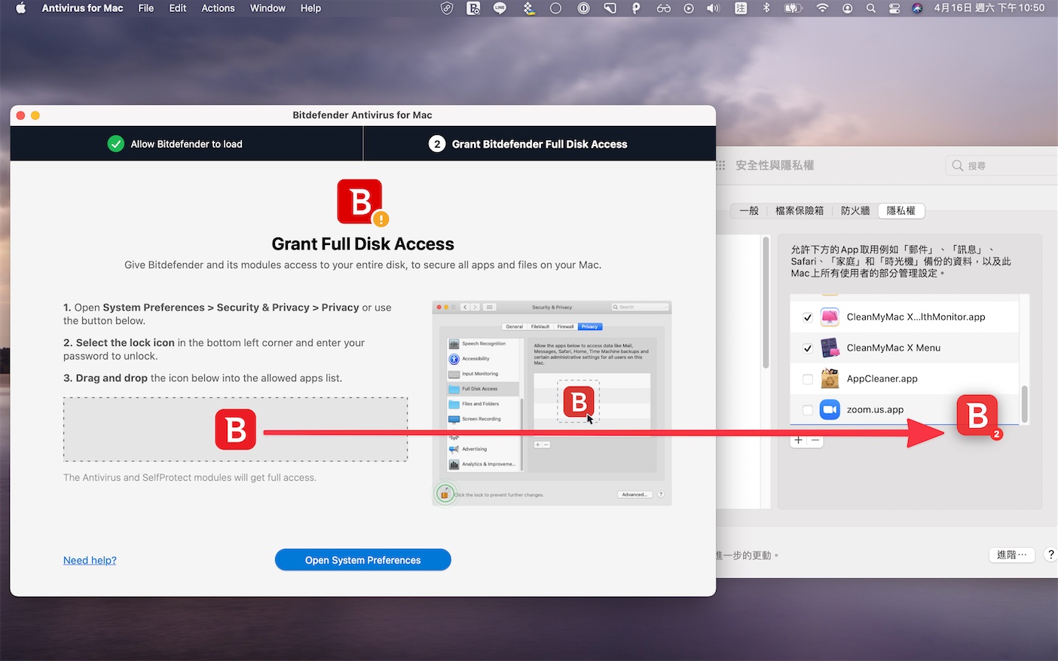
Task: Click the volume speaker icon in the menu bar
Action: coord(713,8)
